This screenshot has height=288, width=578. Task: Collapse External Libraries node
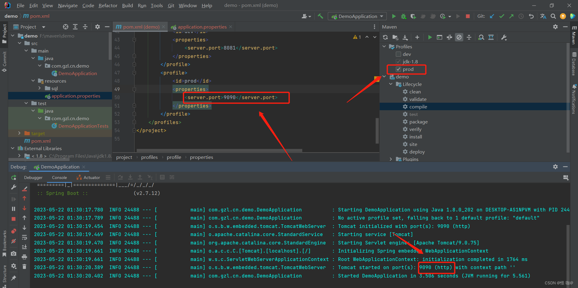pos(13,148)
